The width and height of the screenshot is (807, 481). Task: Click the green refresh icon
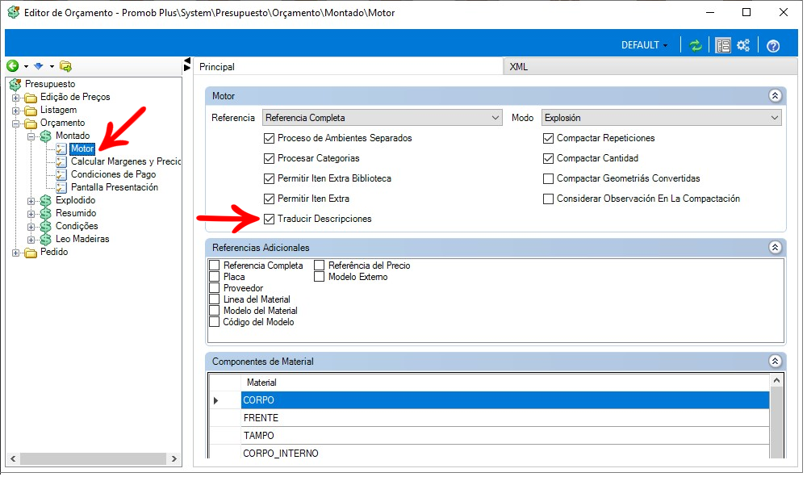tap(696, 46)
